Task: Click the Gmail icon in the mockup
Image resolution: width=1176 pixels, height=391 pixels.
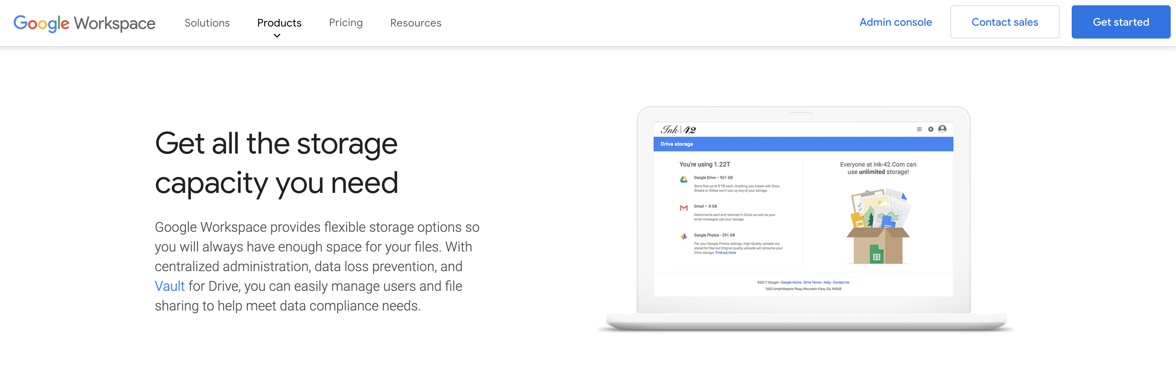Action: click(683, 208)
